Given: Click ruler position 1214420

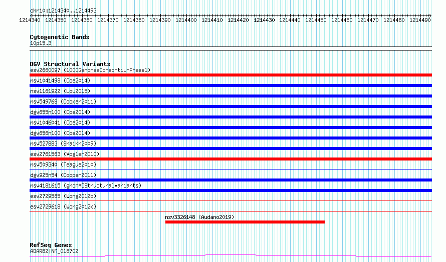Looking at the screenshot, I should pos(238,20).
